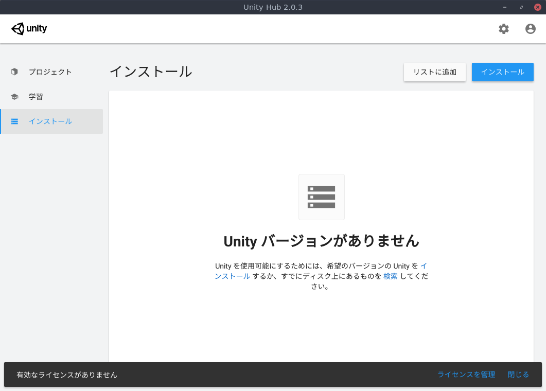Open ライセンスを管理 in the status bar
The image size is (546, 391).
(466, 375)
